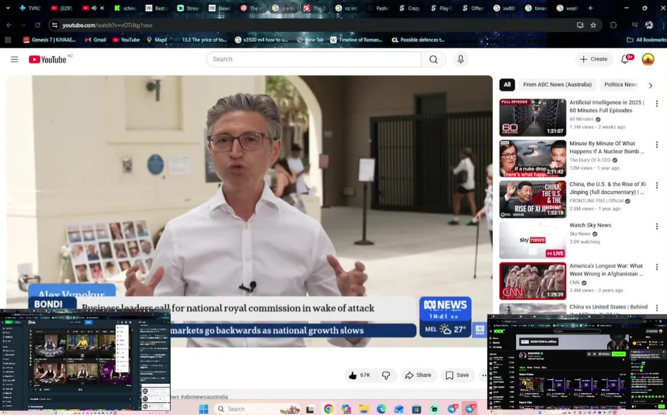Show more filter chips with arrow
This screenshot has height=415, width=667.
click(x=650, y=85)
